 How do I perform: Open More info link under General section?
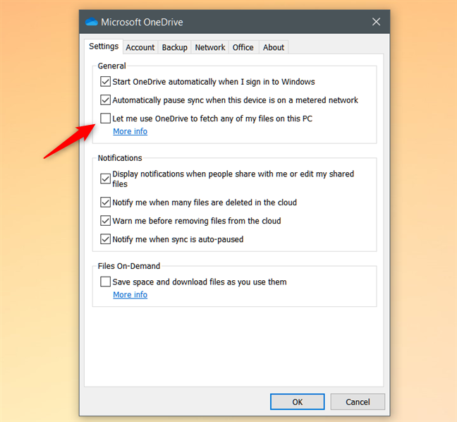[x=130, y=131]
